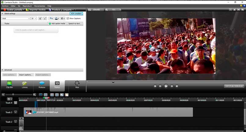This screenshot has width=246, height=132.
Task: Click the Sync captions button
Action: [x=9, y=75]
